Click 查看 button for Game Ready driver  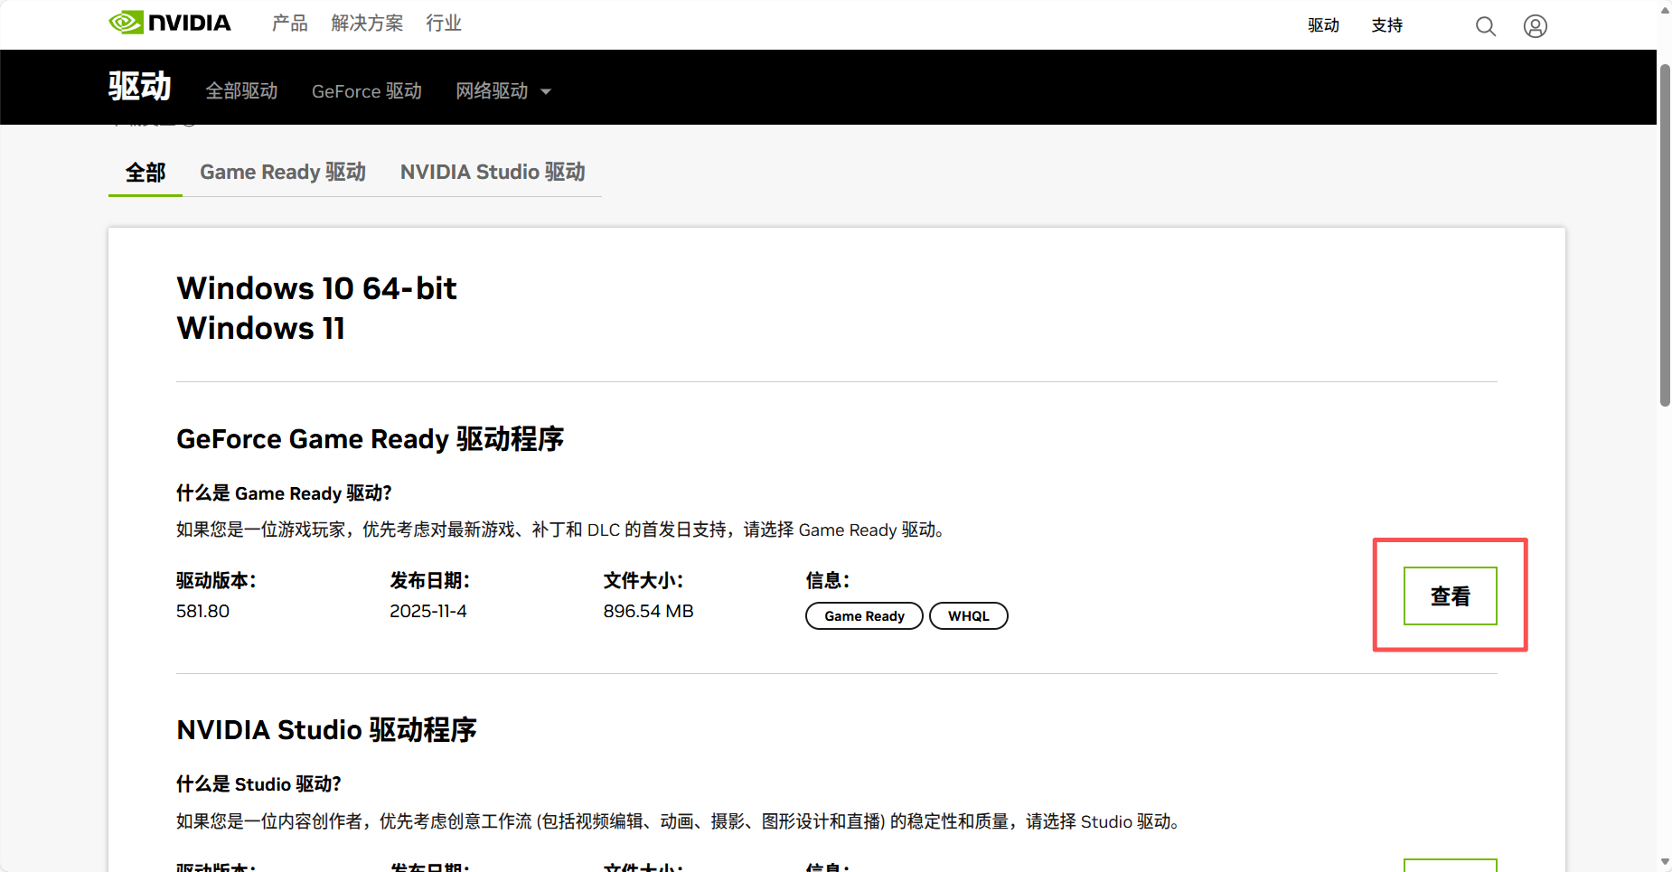pos(1451,595)
